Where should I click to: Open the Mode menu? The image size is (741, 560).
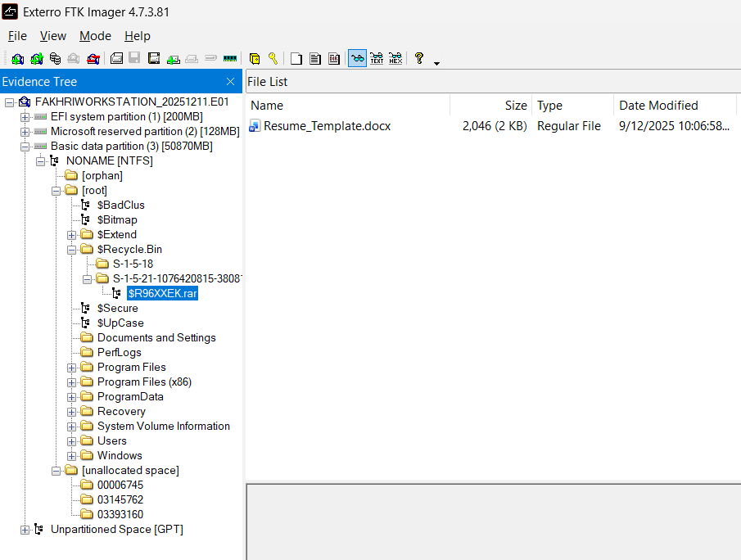pos(95,36)
